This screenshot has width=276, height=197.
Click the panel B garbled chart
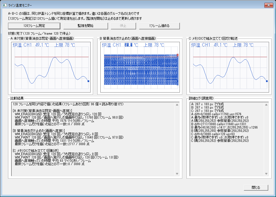coord(140,67)
